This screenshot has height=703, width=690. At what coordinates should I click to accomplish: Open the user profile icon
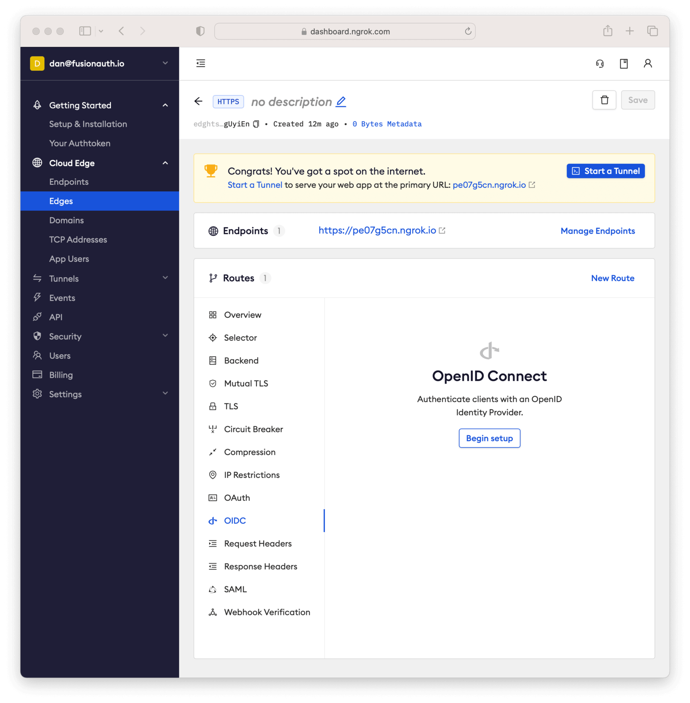point(647,63)
